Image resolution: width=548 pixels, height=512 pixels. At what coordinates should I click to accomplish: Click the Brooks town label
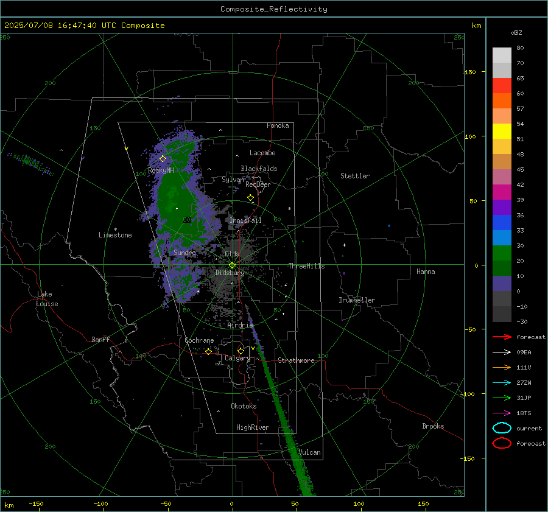(433, 426)
